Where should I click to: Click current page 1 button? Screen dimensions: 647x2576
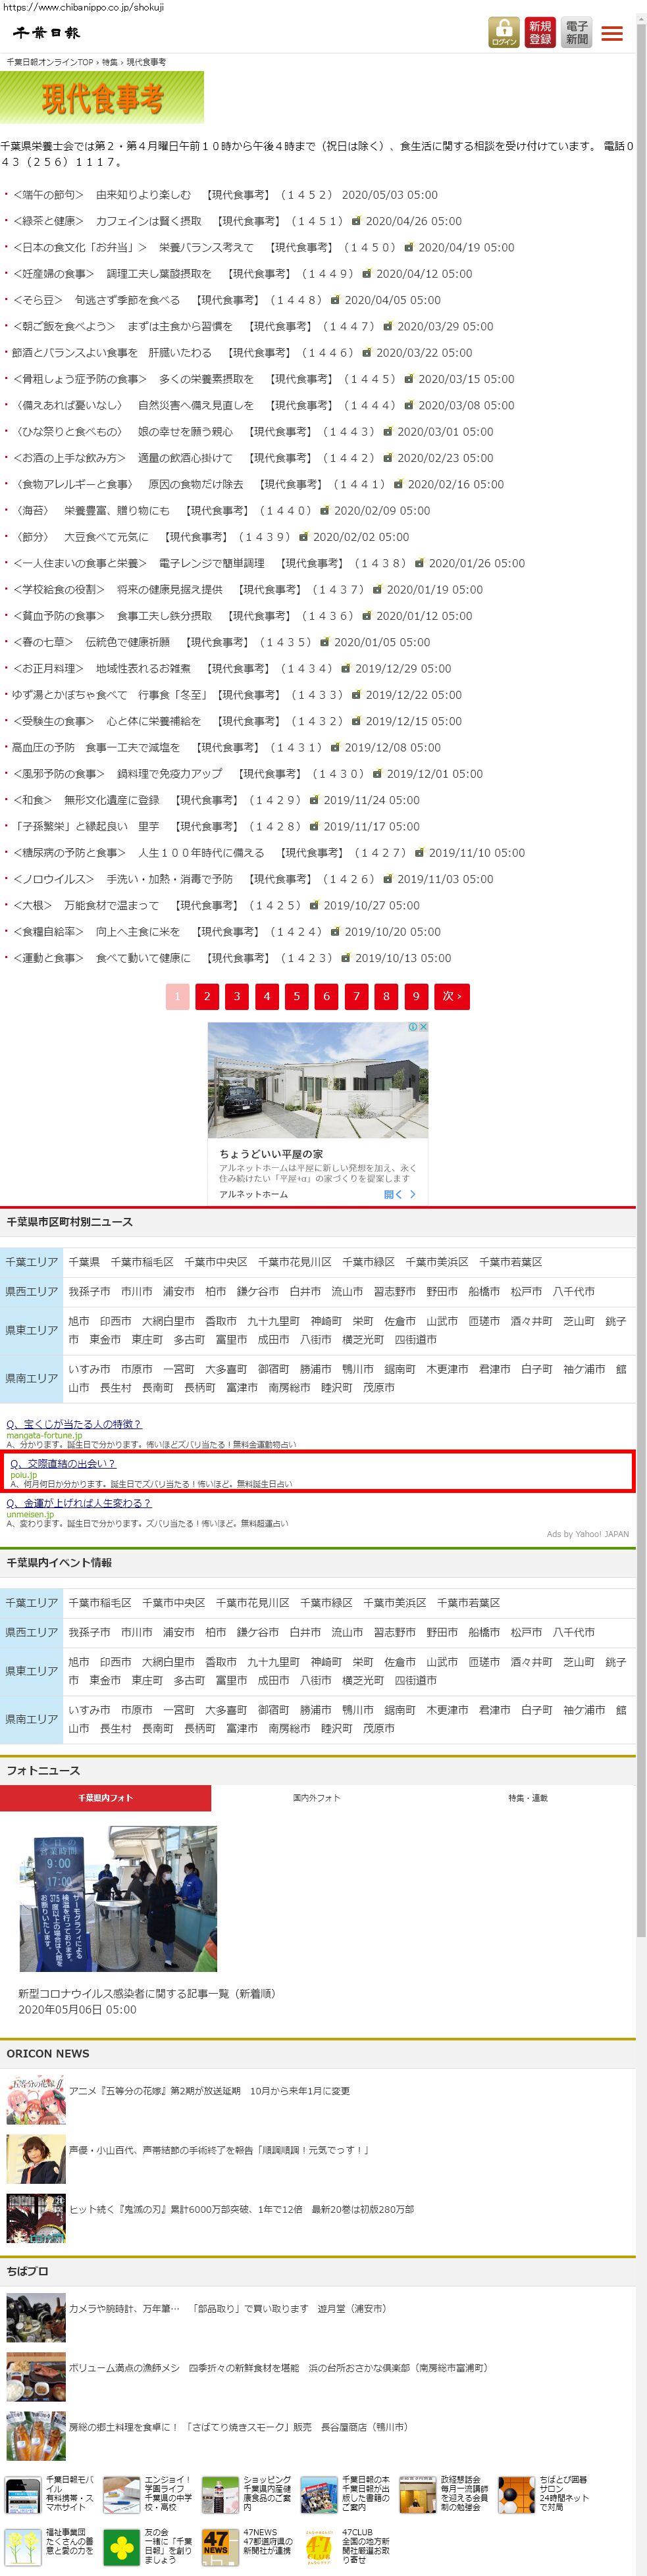(x=177, y=996)
